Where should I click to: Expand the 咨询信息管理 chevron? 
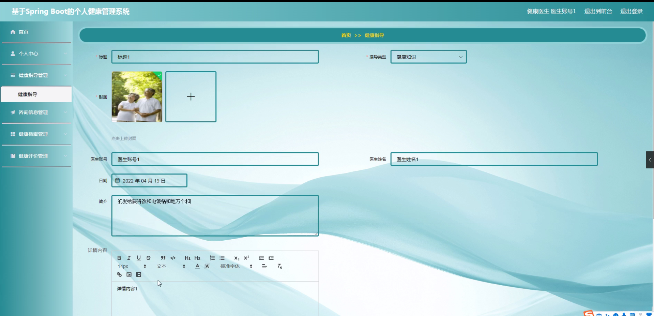point(65,112)
